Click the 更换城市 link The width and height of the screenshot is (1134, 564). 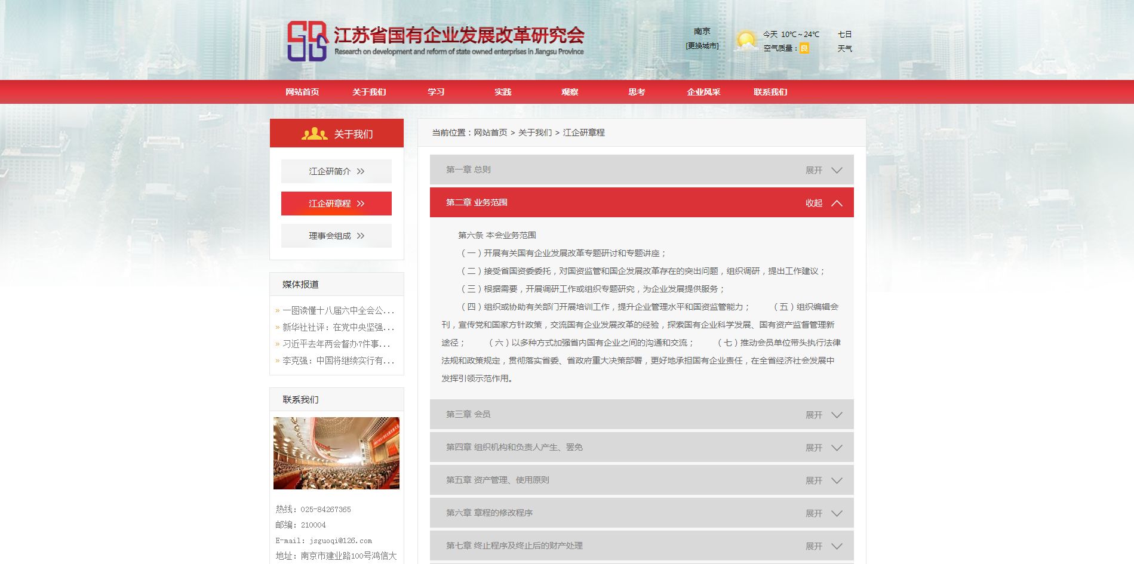pyautogui.click(x=702, y=46)
